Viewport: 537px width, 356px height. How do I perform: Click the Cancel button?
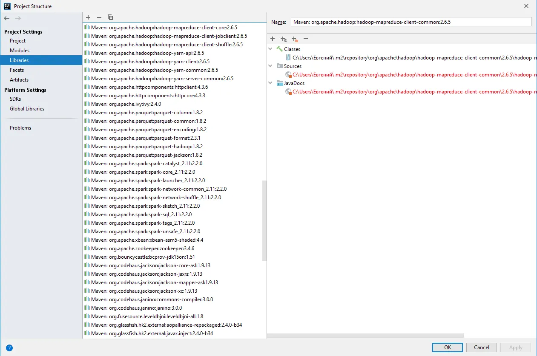481,347
